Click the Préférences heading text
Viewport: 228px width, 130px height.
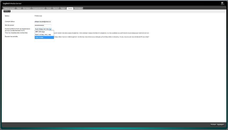pyautogui.click(x=38, y=16)
